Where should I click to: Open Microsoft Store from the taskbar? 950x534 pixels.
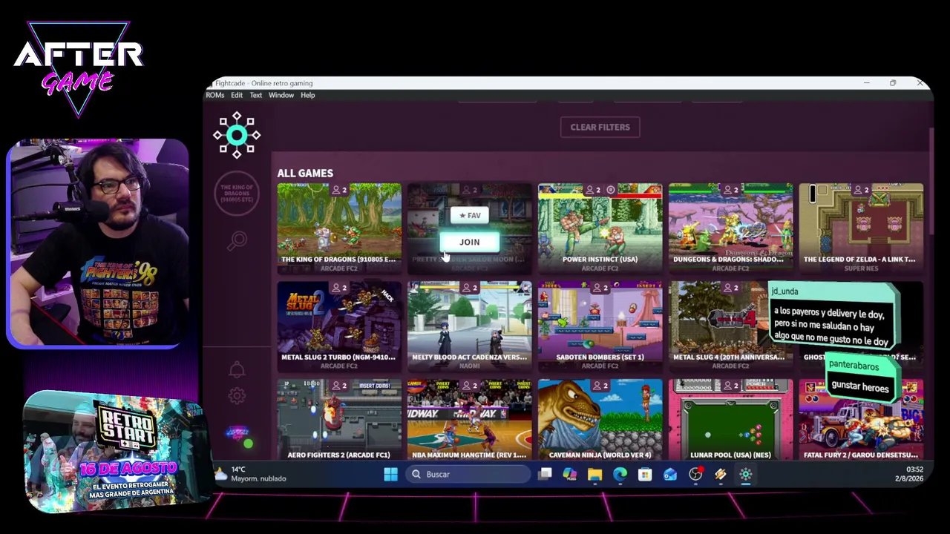pyautogui.click(x=645, y=475)
